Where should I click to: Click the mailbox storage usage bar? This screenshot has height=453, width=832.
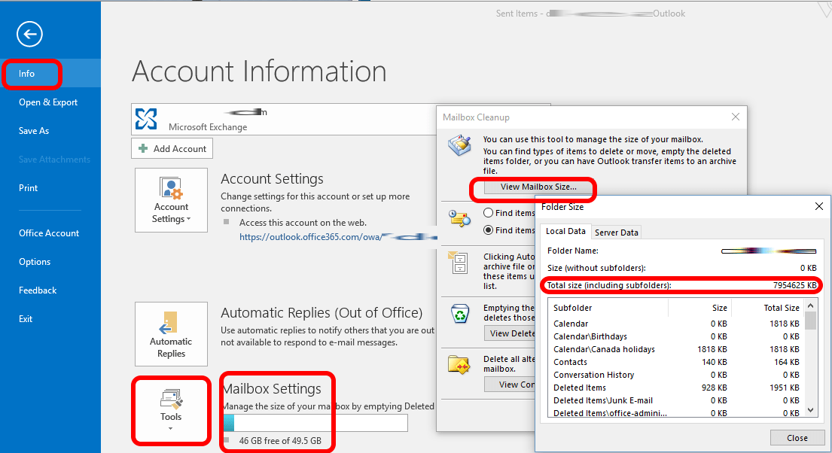315,423
